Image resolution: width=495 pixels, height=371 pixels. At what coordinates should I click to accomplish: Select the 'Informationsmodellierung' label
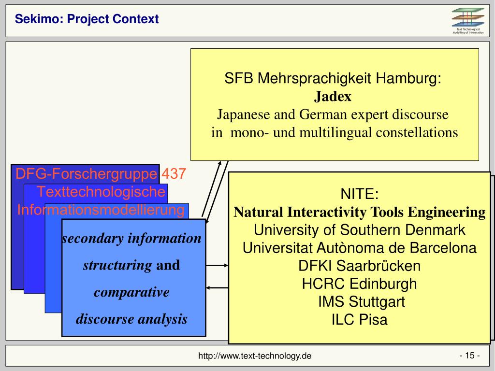101,210
